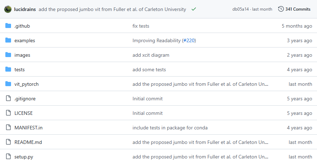Open 'include tests in package for conda' commit

coord(170,128)
